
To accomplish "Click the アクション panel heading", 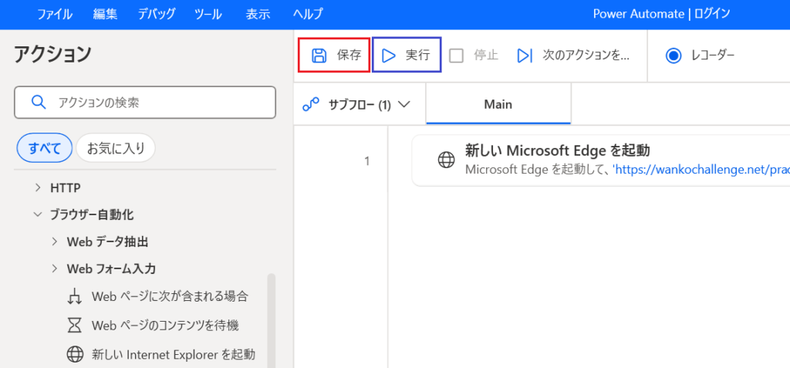I will 53,55.
